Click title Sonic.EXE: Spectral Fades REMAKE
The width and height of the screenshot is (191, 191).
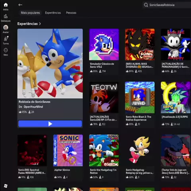click(32, 171)
